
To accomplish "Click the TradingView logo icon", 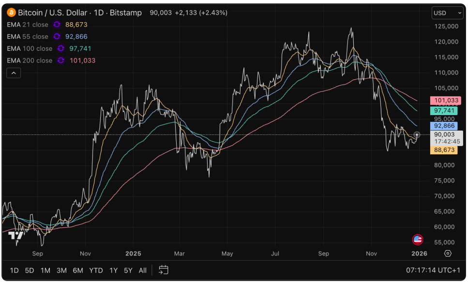I will coord(16,236).
